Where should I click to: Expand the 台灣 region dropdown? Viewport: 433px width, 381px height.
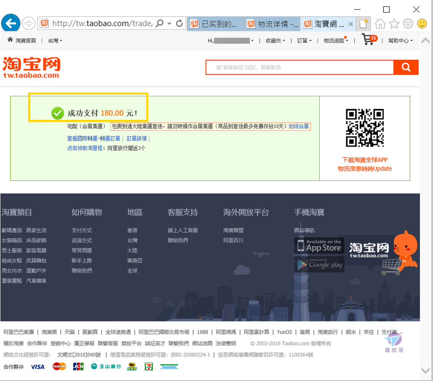coord(55,41)
